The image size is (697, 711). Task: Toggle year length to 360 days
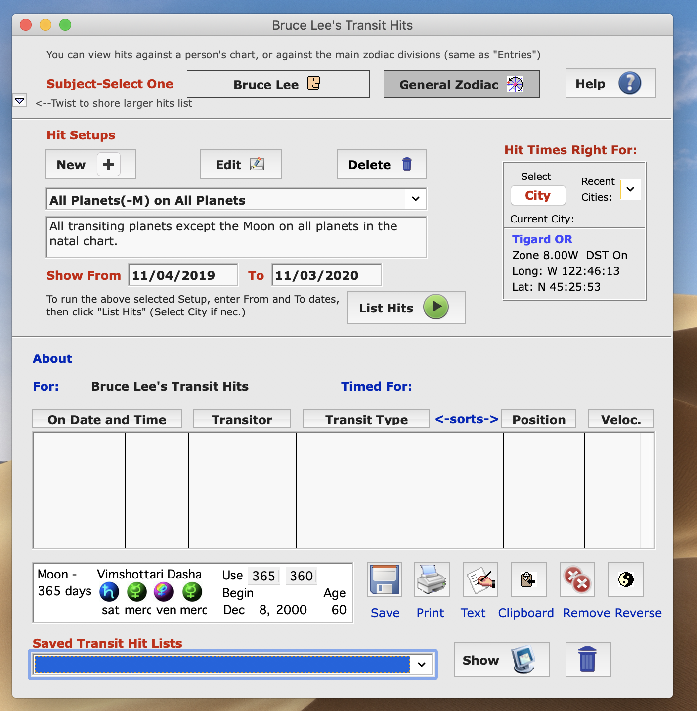(301, 576)
